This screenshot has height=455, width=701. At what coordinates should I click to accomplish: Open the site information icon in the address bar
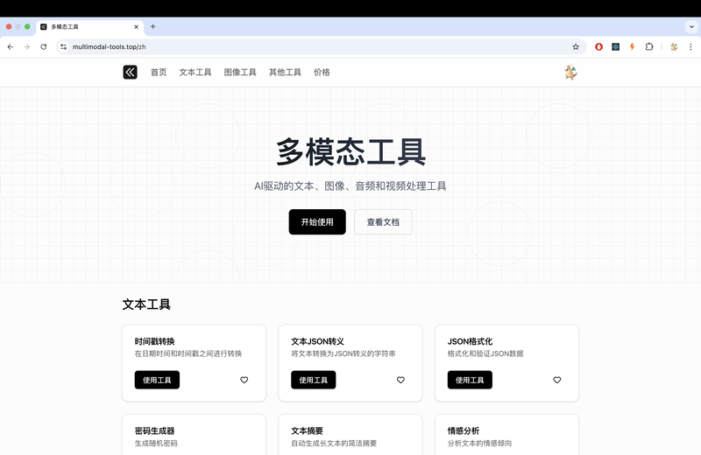pos(63,46)
